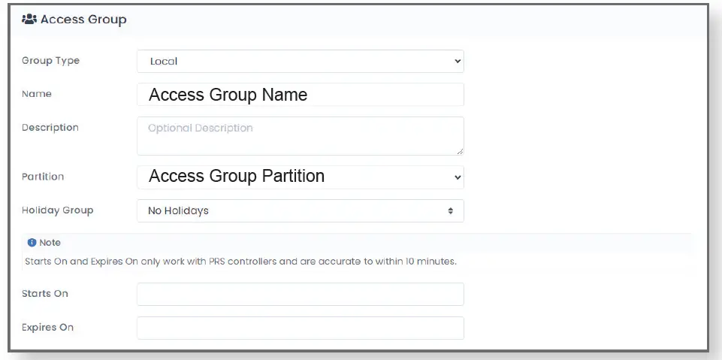Click the Starts On label
Viewport: 722px width, 360px height.
[x=45, y=293]
